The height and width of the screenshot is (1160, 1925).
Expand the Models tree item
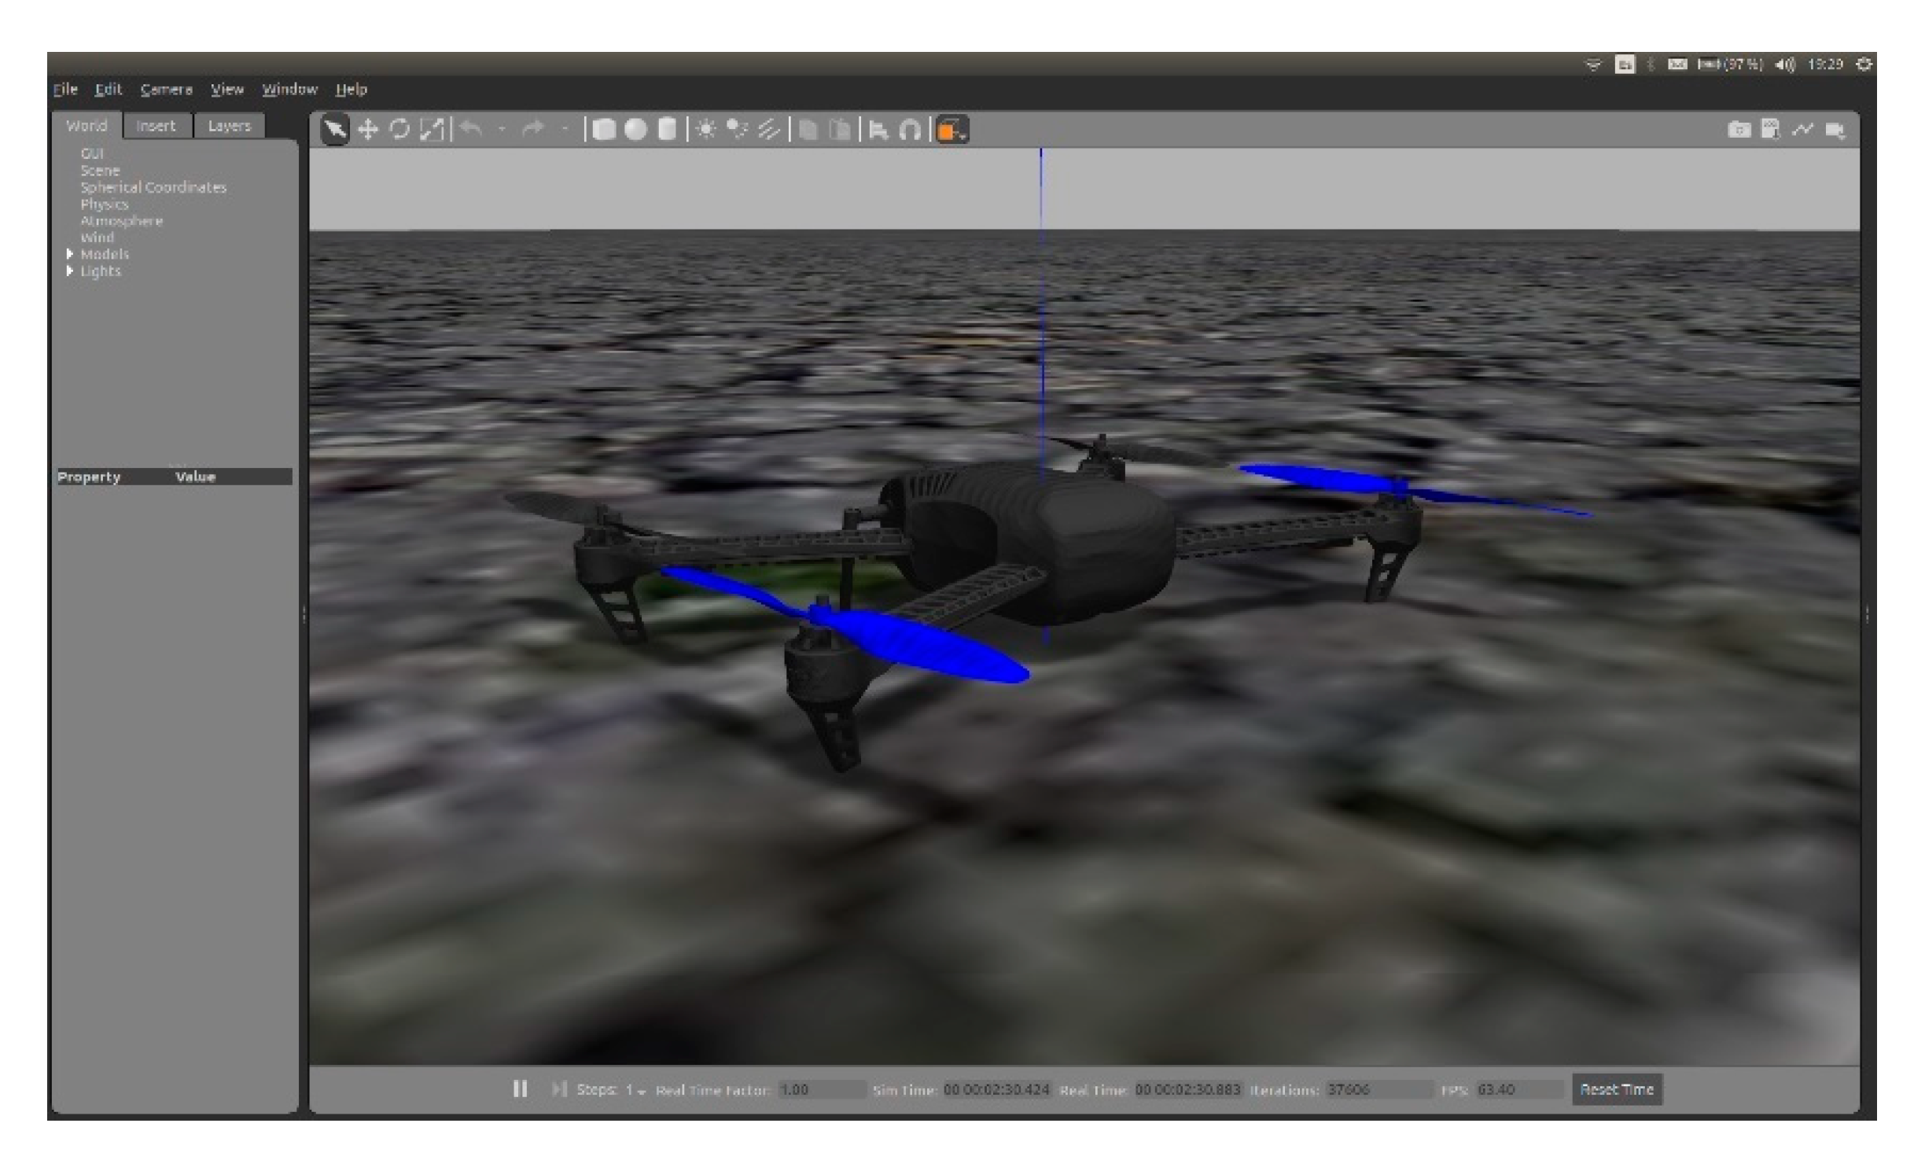[70, 254]
